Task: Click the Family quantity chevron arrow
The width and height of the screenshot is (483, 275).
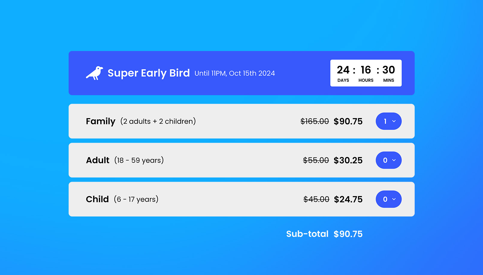Action: 394,121
